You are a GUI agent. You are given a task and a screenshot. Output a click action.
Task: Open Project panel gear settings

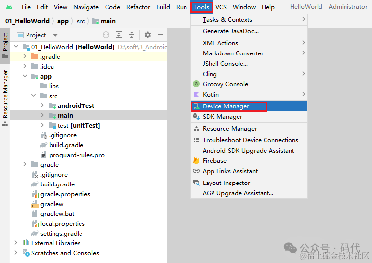(148, 35)
